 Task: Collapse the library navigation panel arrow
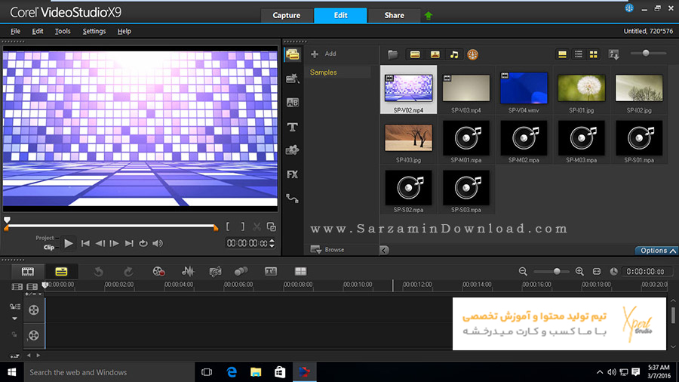pyautogui.click(x=384, y=250)
